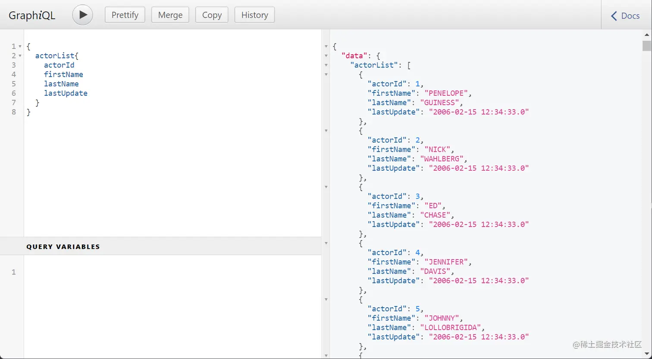Collapse the result object with actorId 1
Image resolution: width=652 pixels, height=359 pixels.
pos(326,75)
